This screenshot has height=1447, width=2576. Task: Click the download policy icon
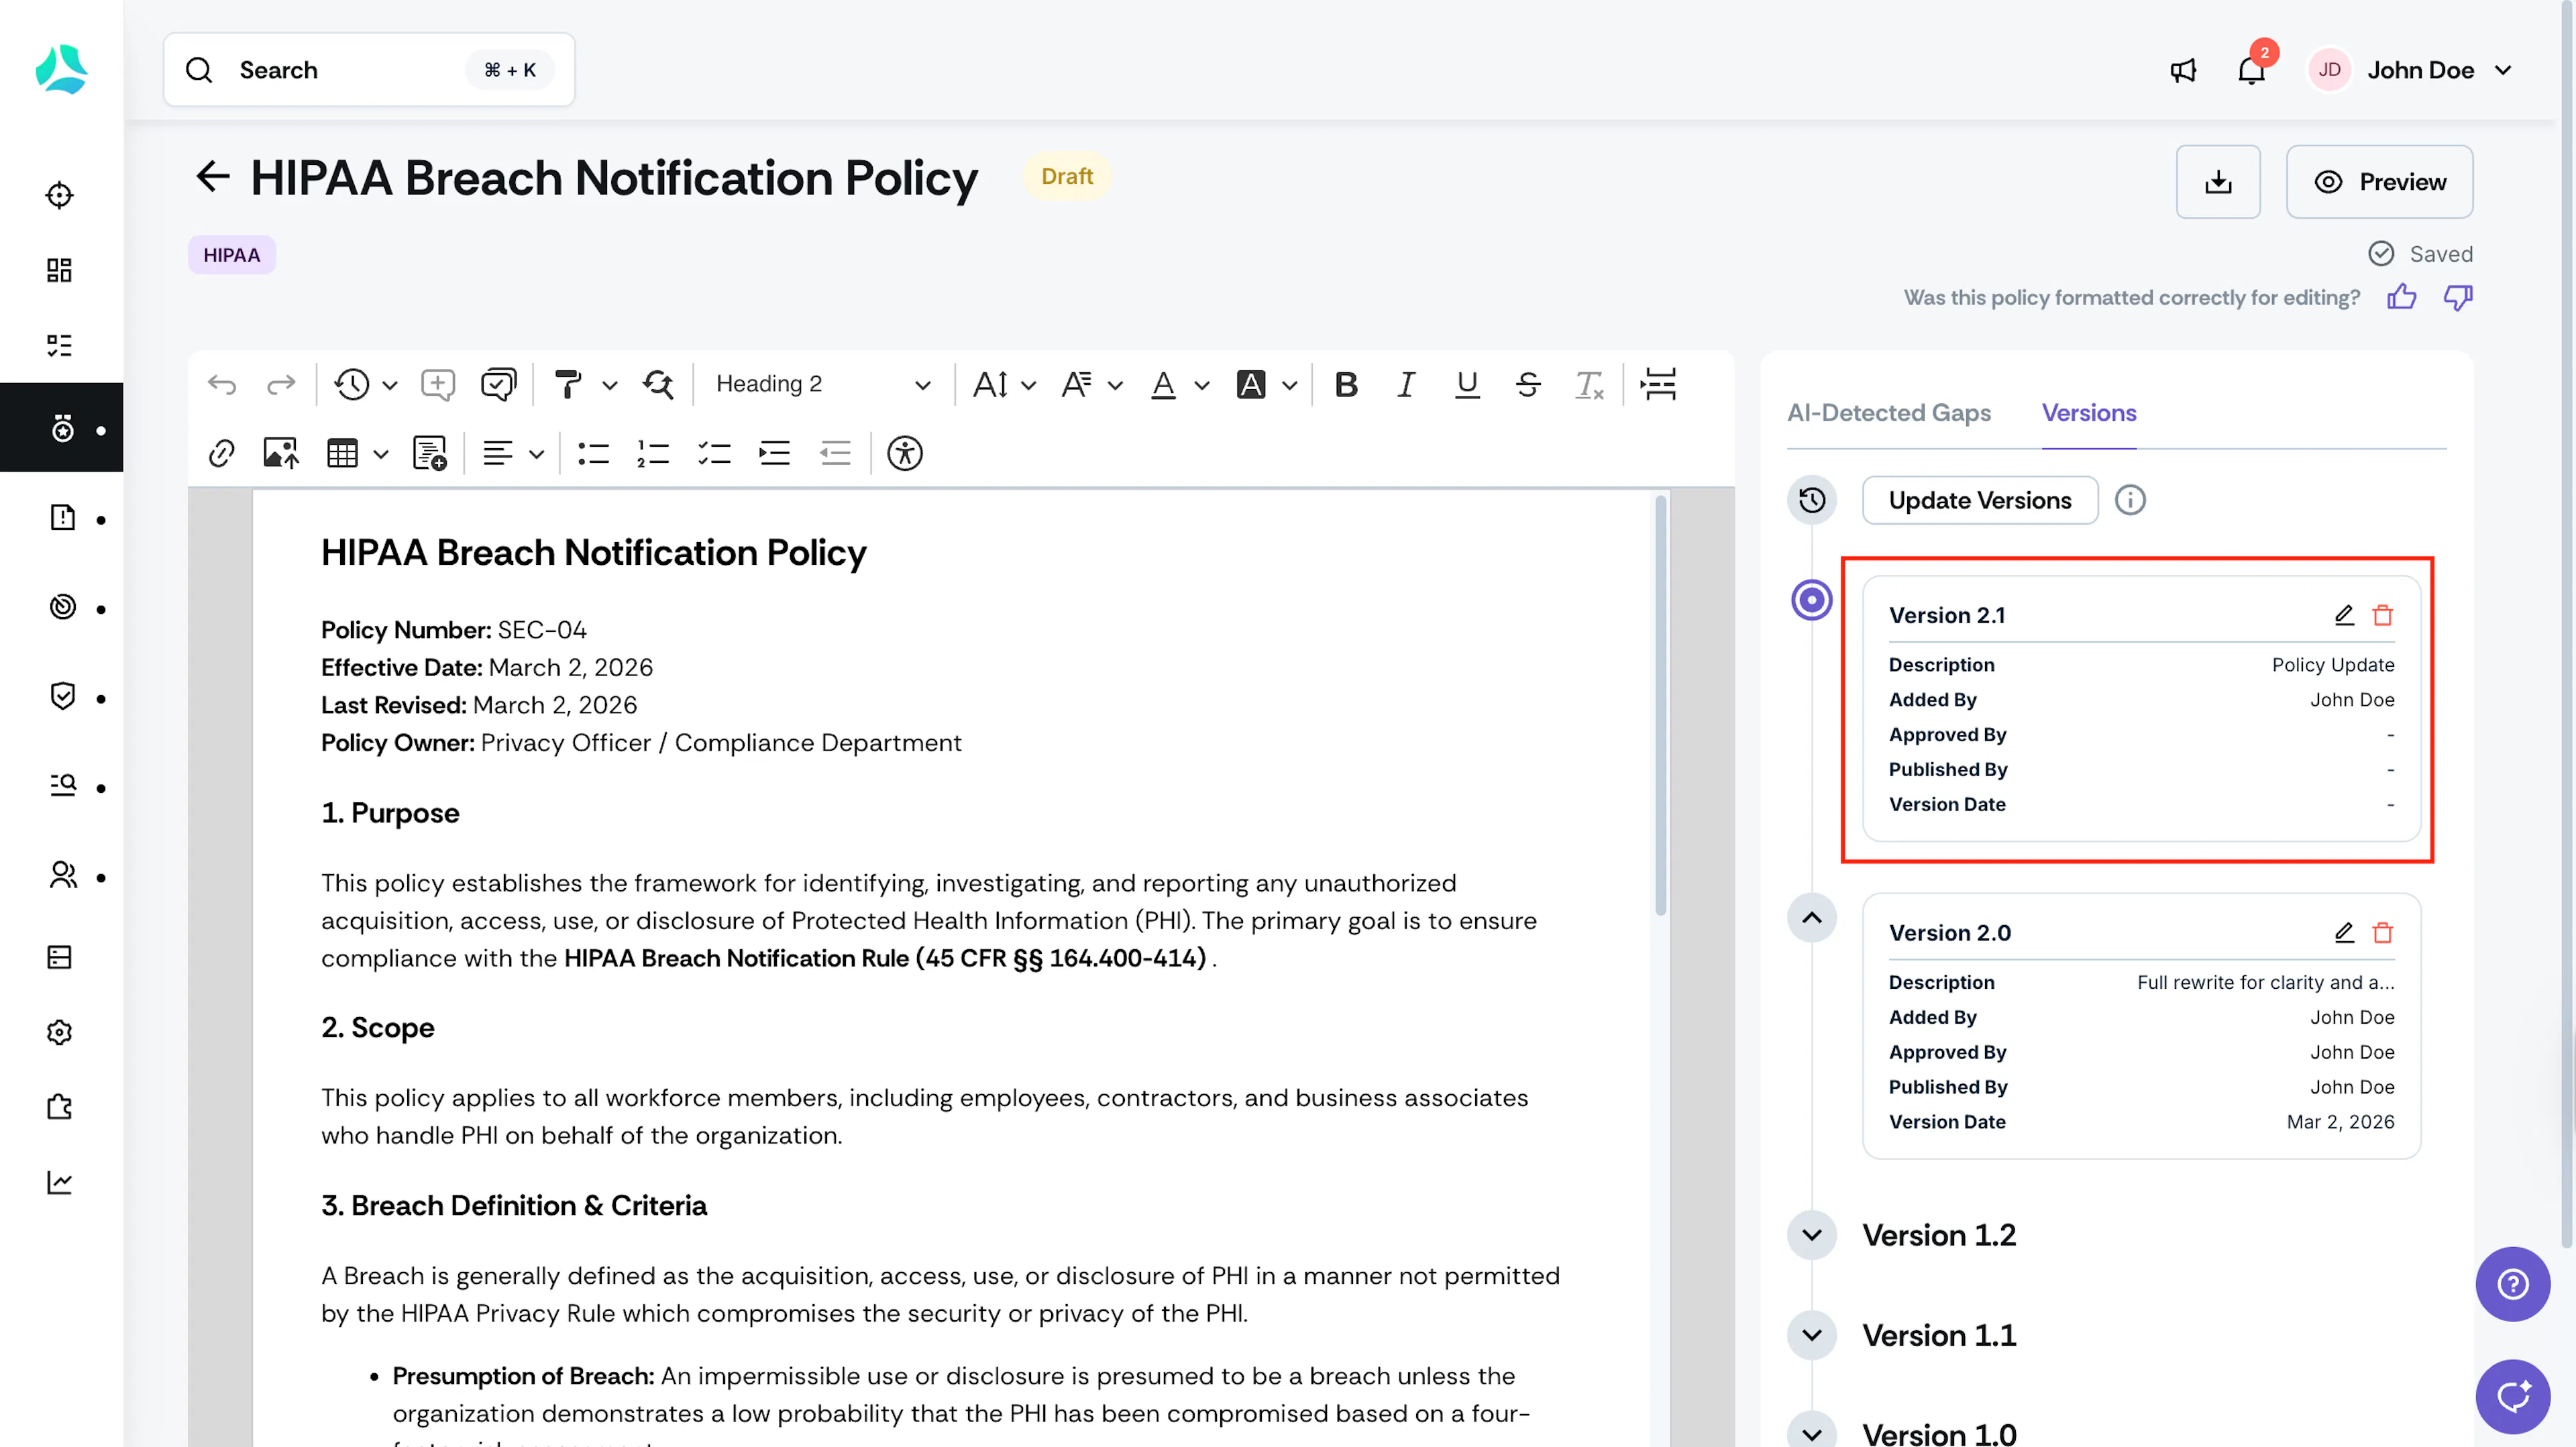(x=2218, y=181)
